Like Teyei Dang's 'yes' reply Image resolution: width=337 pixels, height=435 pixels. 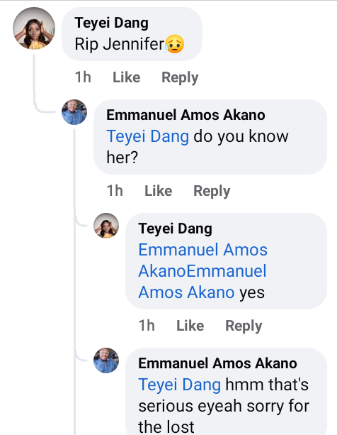[x=190, y=326]
